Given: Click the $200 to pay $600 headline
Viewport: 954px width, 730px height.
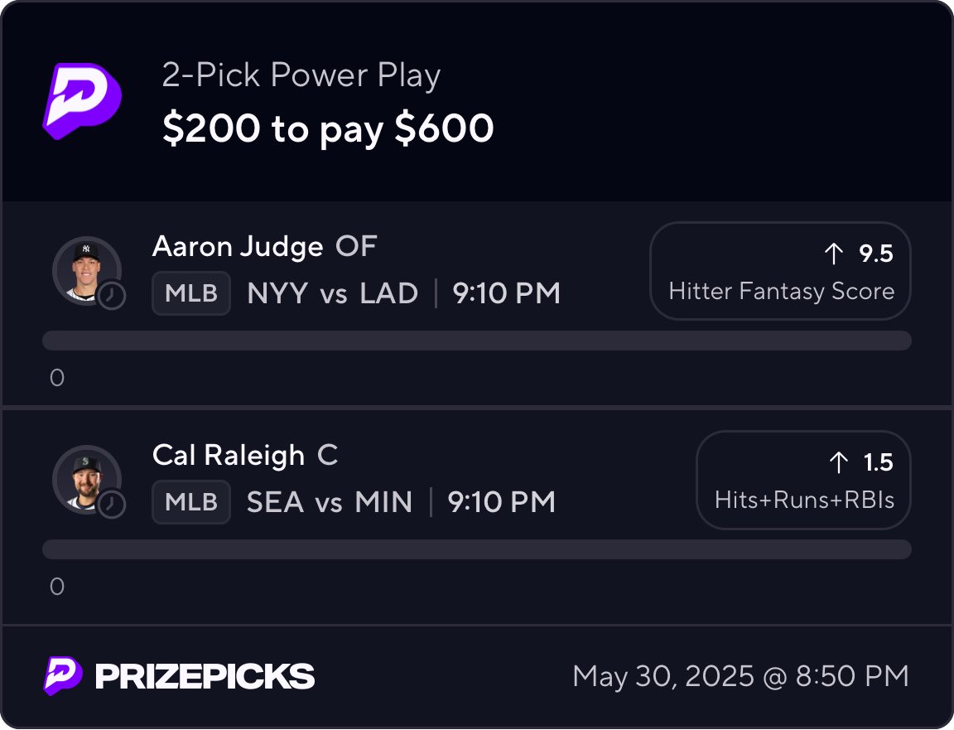Looking at the screenshot, I should coord(328,128).
